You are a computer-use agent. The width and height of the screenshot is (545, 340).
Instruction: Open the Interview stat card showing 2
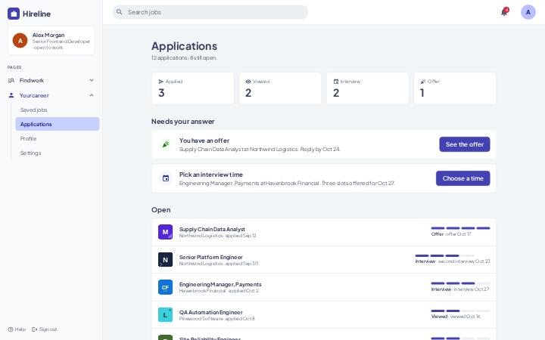[368, 88]
